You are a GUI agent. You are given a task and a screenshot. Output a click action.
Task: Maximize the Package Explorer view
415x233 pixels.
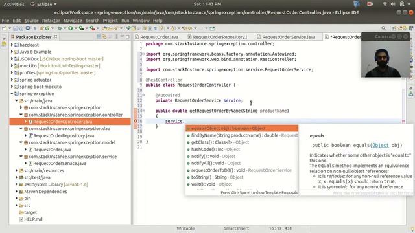128,37
